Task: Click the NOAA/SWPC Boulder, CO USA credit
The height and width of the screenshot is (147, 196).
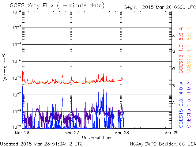Action: tap(163, 144)
